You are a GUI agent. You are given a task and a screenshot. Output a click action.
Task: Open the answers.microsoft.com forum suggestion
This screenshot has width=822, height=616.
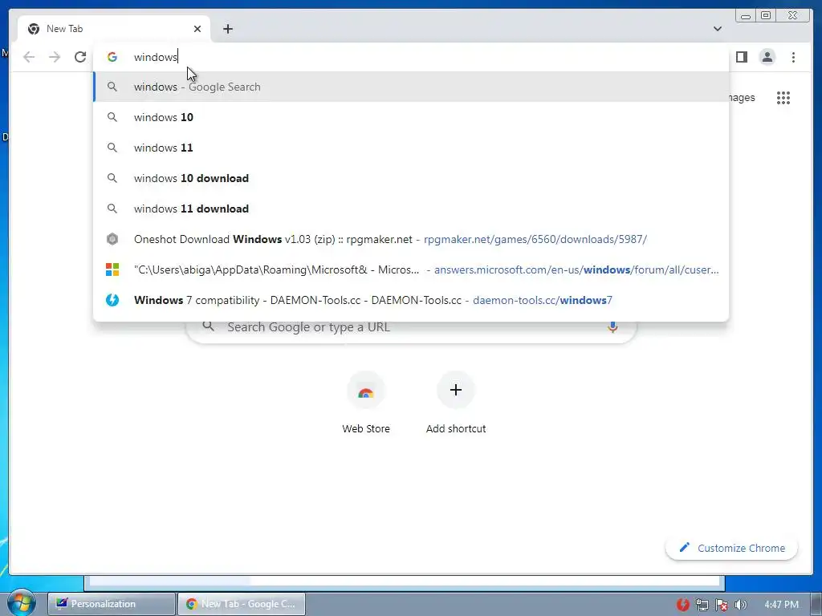point(411,269)
